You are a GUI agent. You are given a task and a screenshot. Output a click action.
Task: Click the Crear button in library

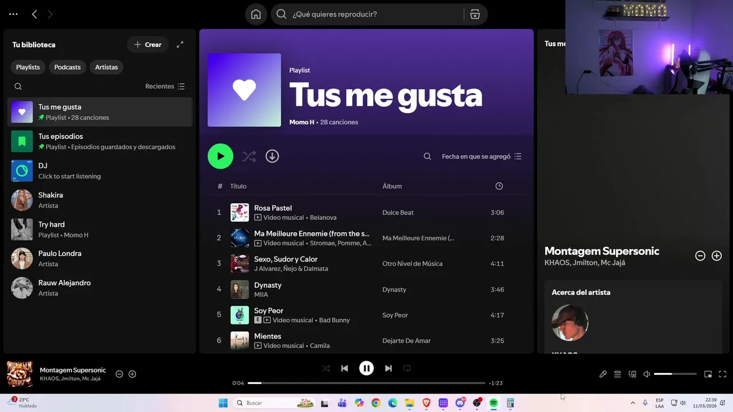(x=148, y=45)
